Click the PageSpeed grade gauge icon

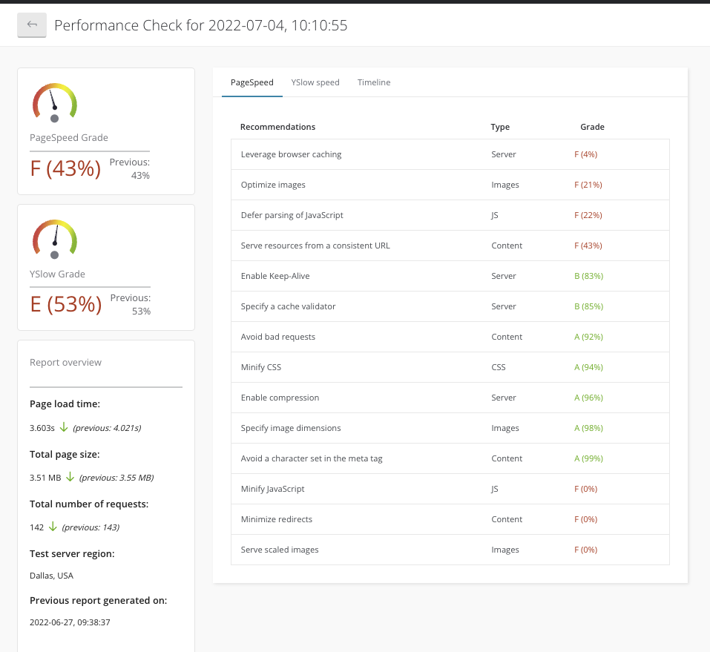tap(54, 102)
